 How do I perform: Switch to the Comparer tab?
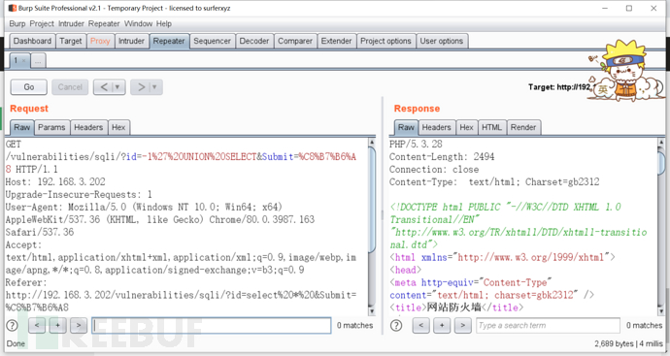click(x=295, y=41)
